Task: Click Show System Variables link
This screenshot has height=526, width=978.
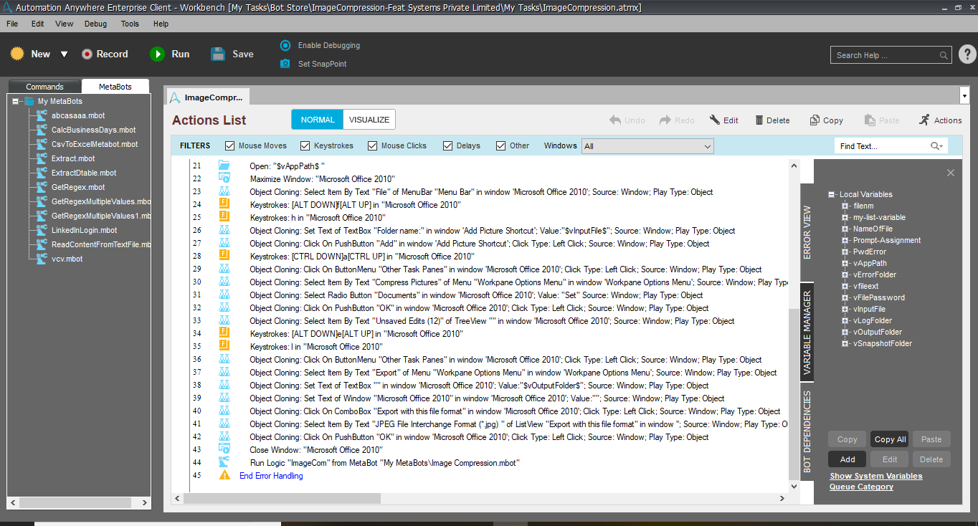Action: click(x=875, y=476)
